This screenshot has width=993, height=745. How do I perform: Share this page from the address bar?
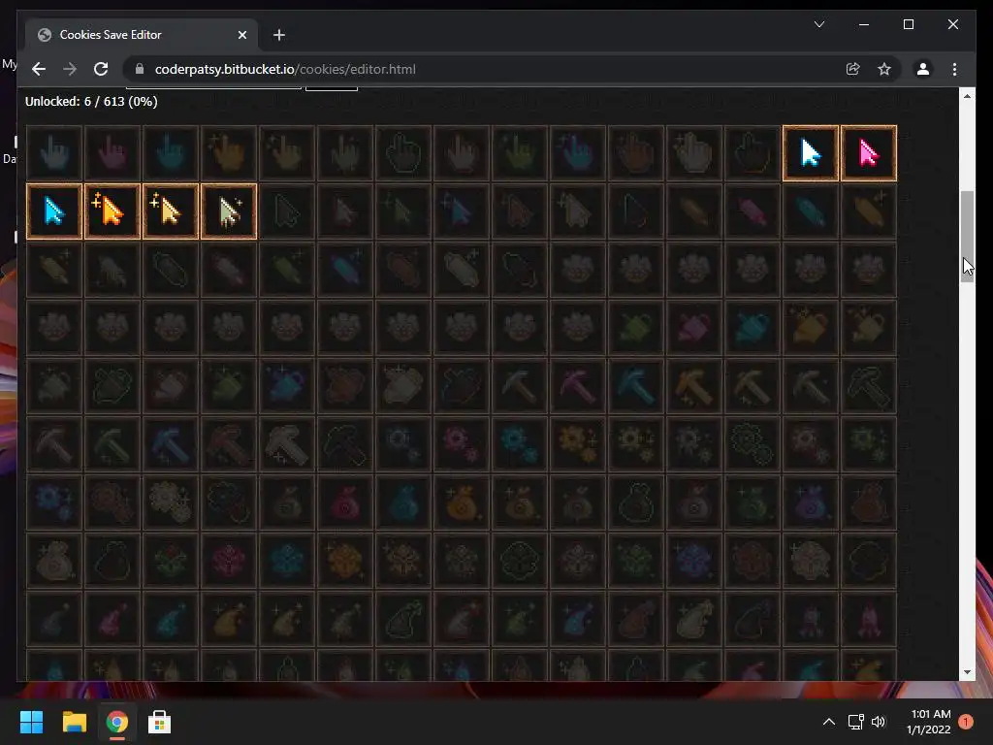(853, 69)
